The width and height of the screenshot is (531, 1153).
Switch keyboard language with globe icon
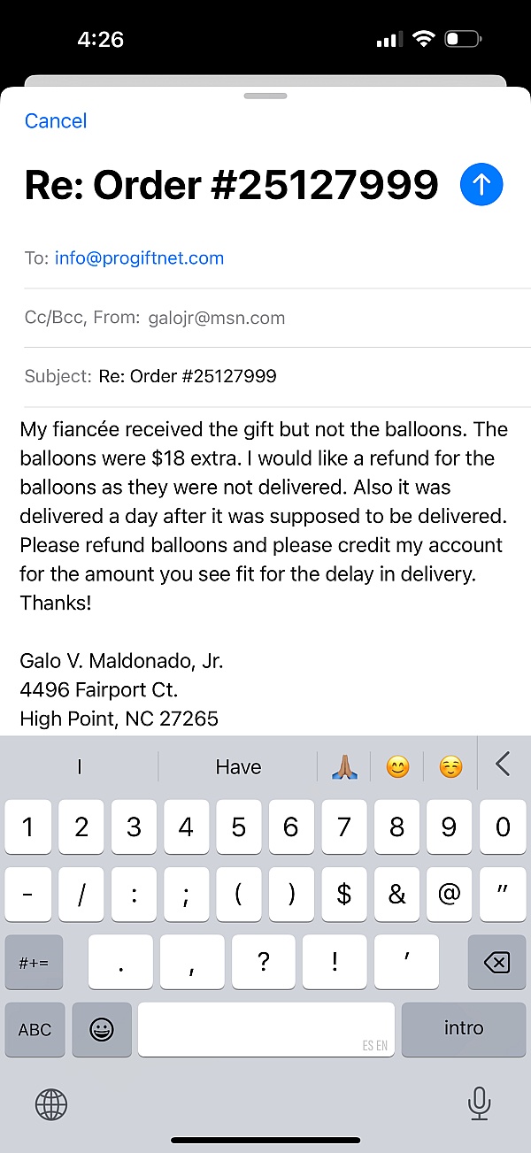click(51, 1103)
